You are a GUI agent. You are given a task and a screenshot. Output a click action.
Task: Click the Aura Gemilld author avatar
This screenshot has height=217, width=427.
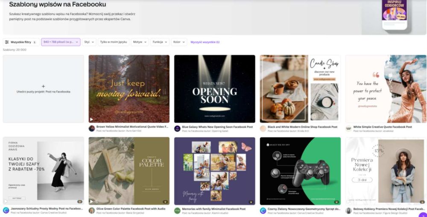click(x=92, y=129)
